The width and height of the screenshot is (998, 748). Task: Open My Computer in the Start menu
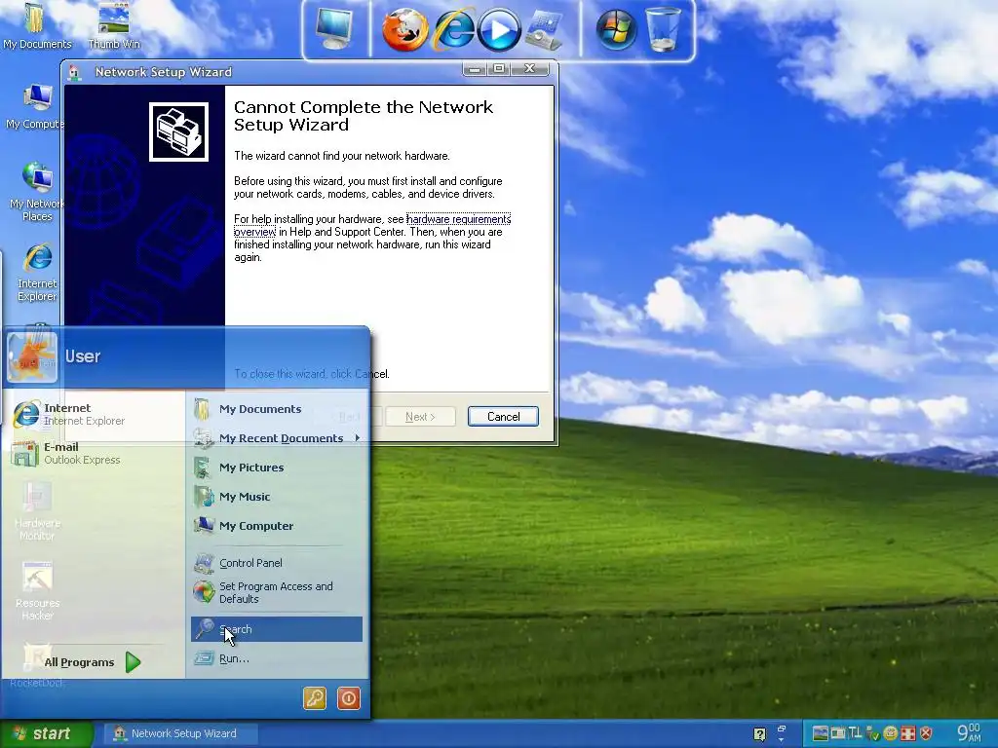276,526
